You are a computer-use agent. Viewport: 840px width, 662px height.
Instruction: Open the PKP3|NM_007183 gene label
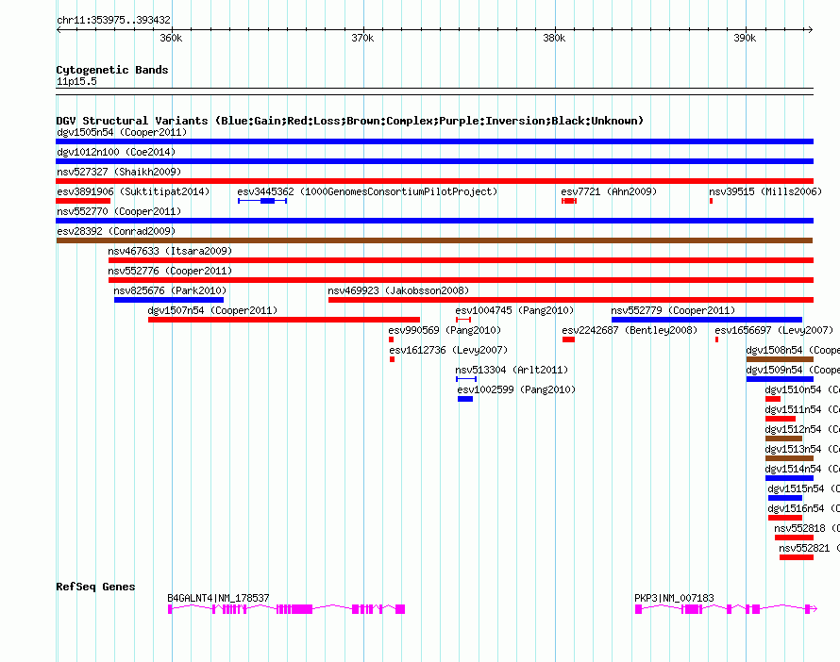point(674,598)
